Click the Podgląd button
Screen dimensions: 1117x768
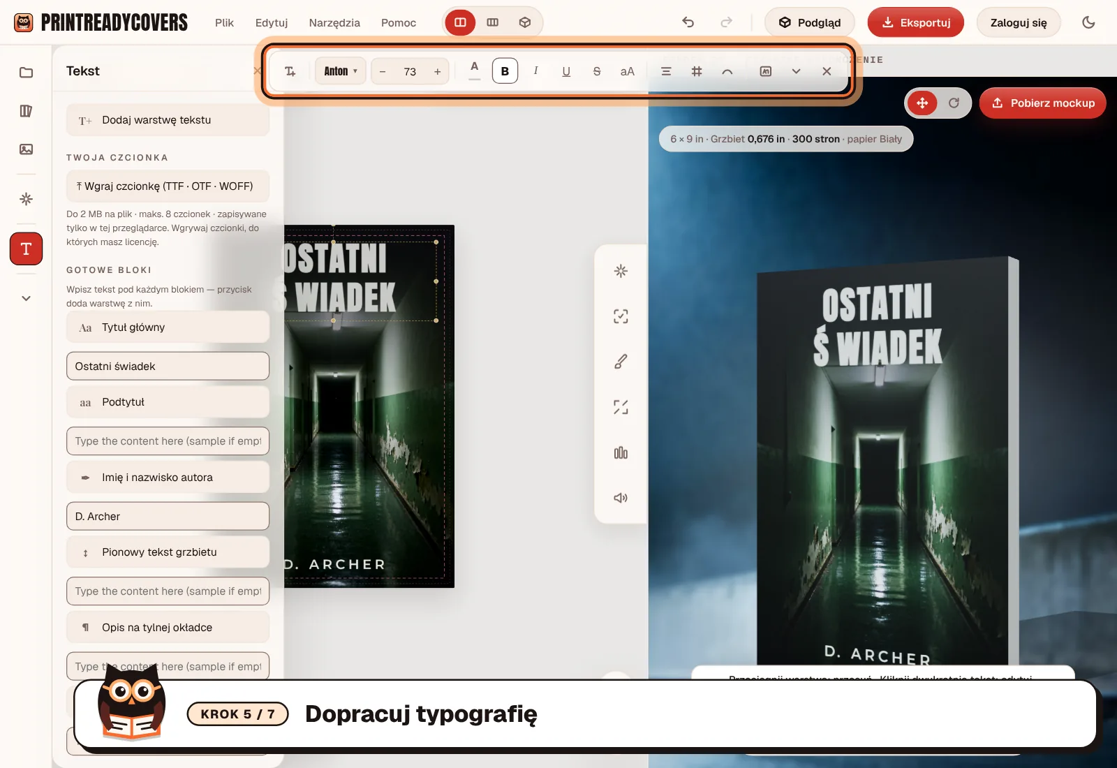coord(810,22)
